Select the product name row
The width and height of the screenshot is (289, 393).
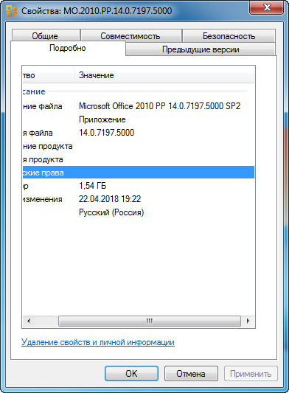pyautogui.click(x=138, y=146)
